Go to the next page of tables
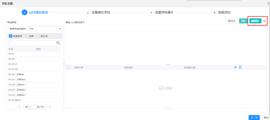The height and width of the screenshot is (120, 270). (46, 107)
